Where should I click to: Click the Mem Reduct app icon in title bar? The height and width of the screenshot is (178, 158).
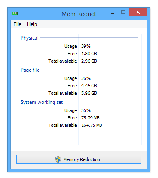pyautogui.click(x=15, y=14)
